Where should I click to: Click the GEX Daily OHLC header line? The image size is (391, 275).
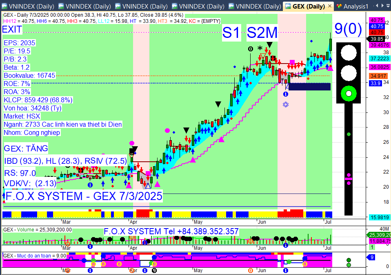pos(93,15)
